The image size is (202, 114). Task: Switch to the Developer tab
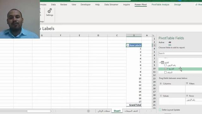(86, 4)
